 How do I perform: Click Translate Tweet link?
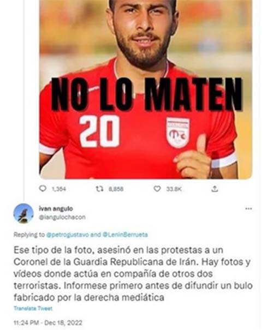[x=33, y=308]
